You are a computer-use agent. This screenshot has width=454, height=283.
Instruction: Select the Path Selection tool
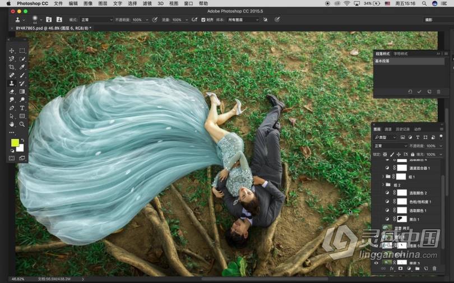click(12, 116)
